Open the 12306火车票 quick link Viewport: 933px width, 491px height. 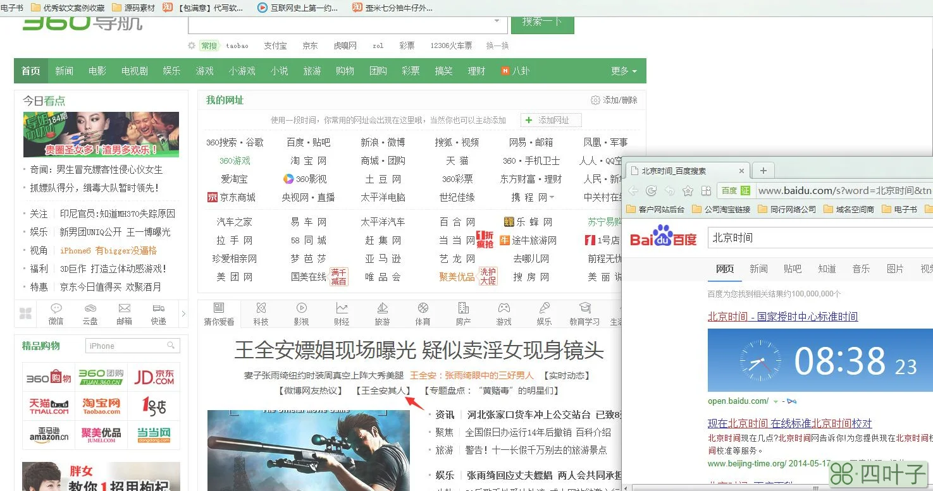pyautogui.click(x=451, y=45)
